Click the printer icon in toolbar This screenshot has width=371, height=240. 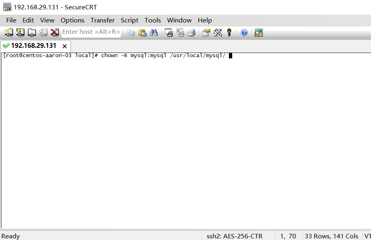click(x=192, y=33)
